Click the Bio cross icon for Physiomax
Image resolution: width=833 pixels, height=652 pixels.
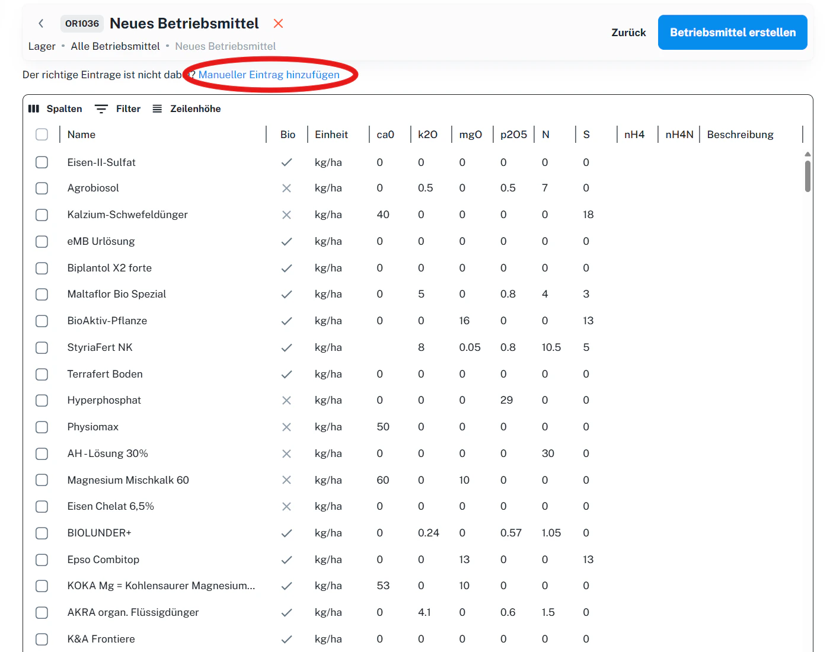[286, 427]
